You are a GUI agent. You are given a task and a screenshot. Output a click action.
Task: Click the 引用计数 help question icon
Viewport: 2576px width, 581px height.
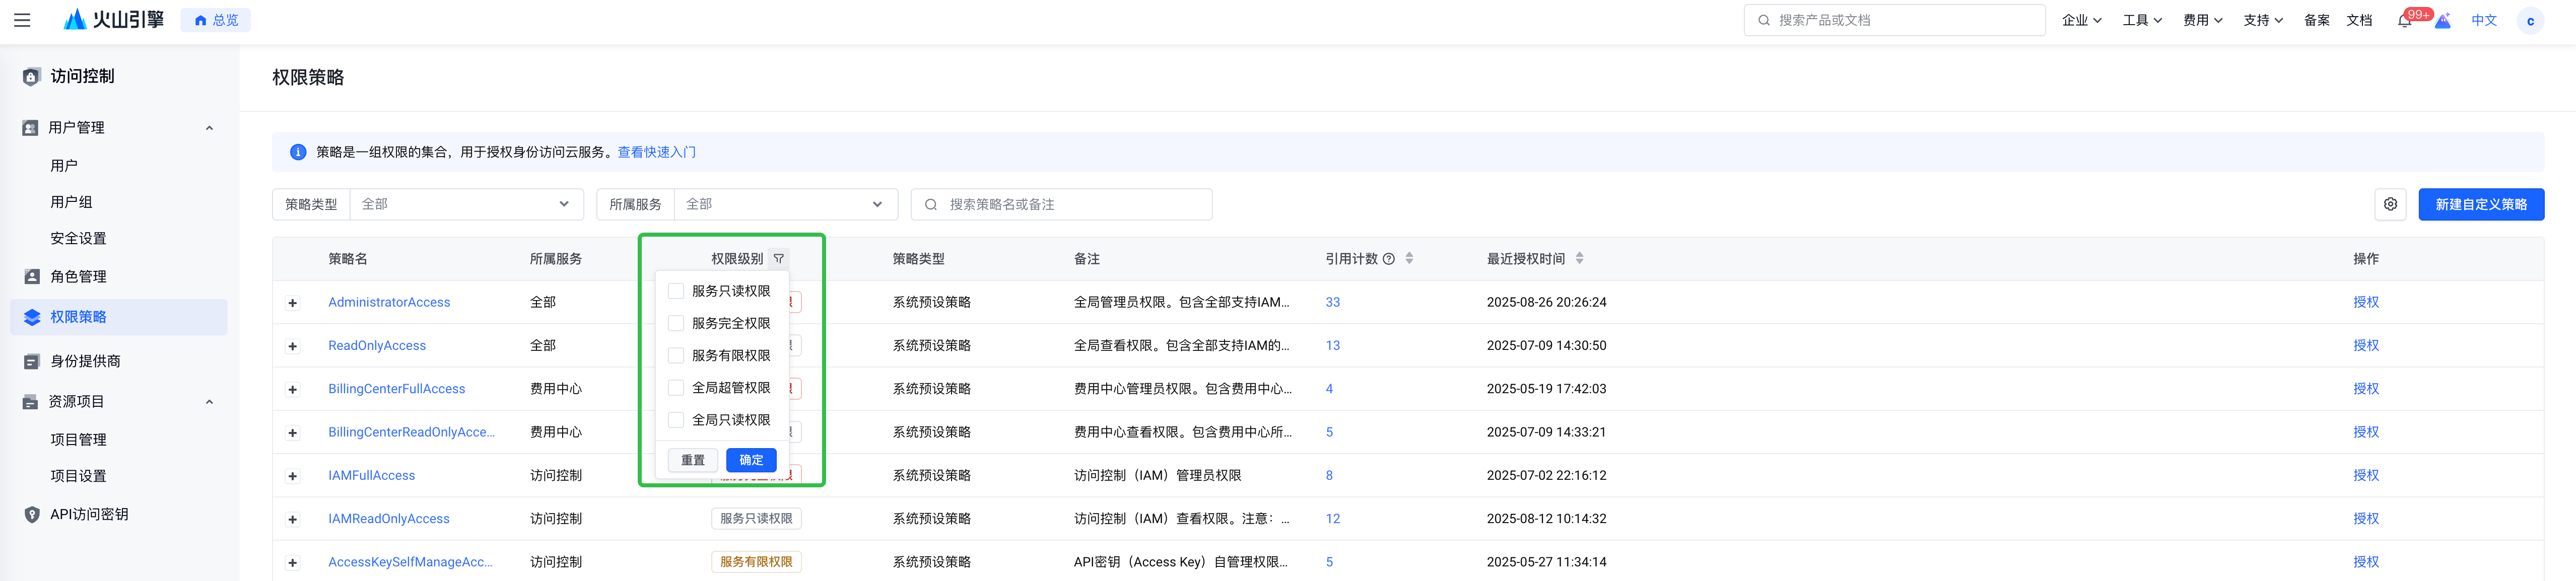tap(1388, 259)
